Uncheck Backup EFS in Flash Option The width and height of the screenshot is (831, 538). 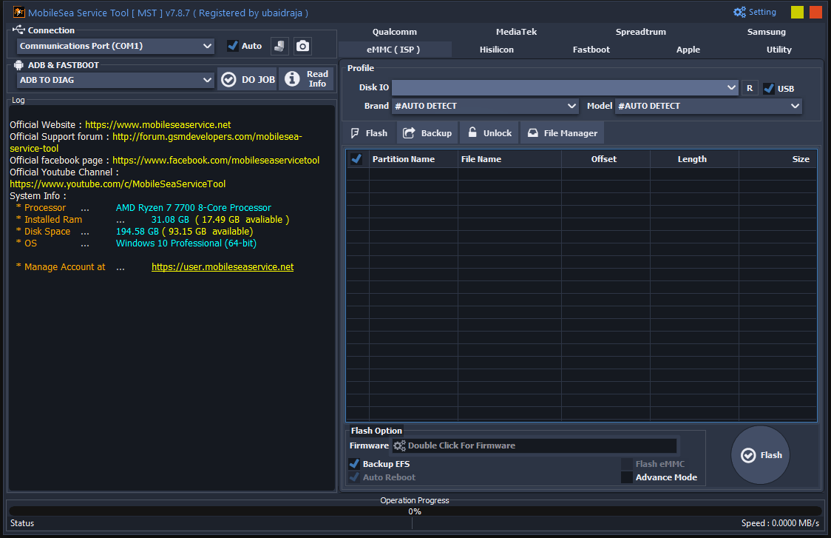354,463
